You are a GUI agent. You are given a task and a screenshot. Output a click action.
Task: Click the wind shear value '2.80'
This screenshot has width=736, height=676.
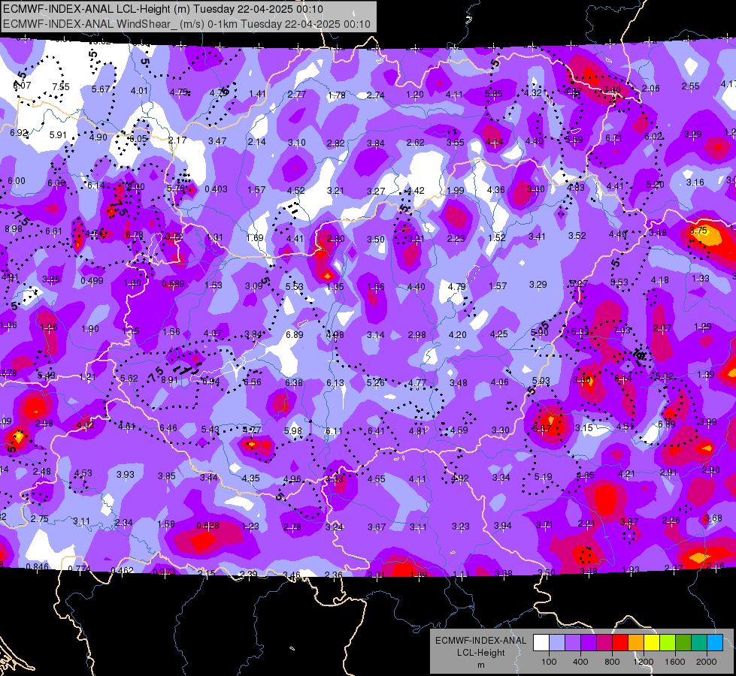click(335, 239)
